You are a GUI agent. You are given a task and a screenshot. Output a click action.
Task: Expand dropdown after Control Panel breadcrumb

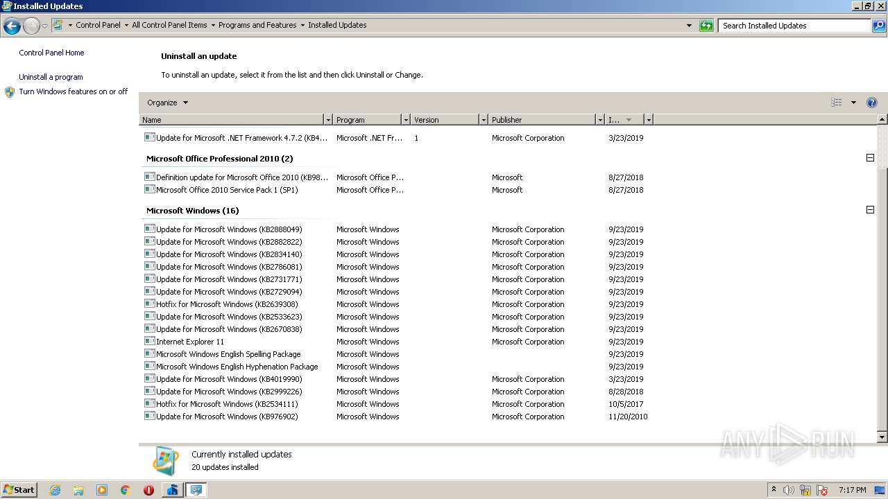(126, 25)
